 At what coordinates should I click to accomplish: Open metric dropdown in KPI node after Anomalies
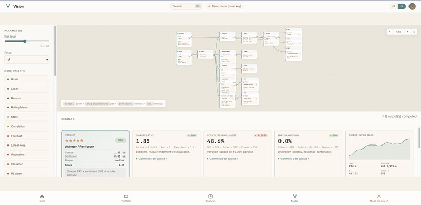250,84
